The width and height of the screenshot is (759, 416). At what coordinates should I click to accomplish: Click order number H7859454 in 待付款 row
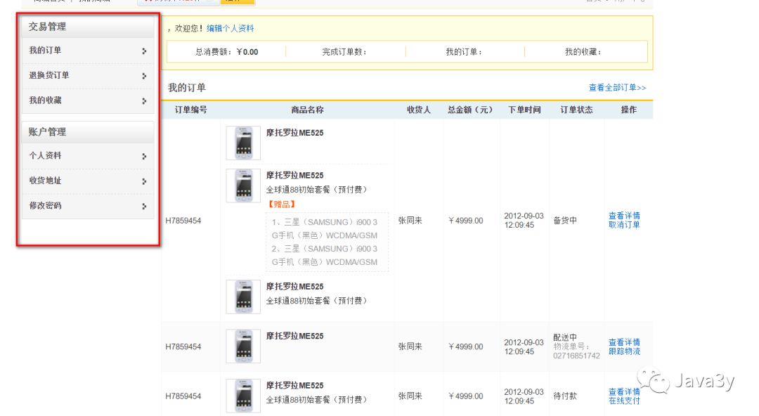coord(183,396)
